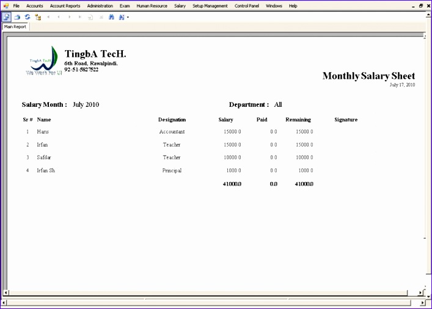Open the File menu

point(16,5)
